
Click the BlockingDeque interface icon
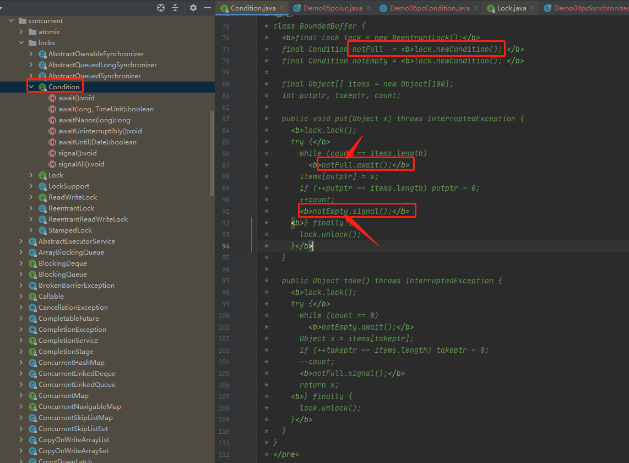pos(32,263)
